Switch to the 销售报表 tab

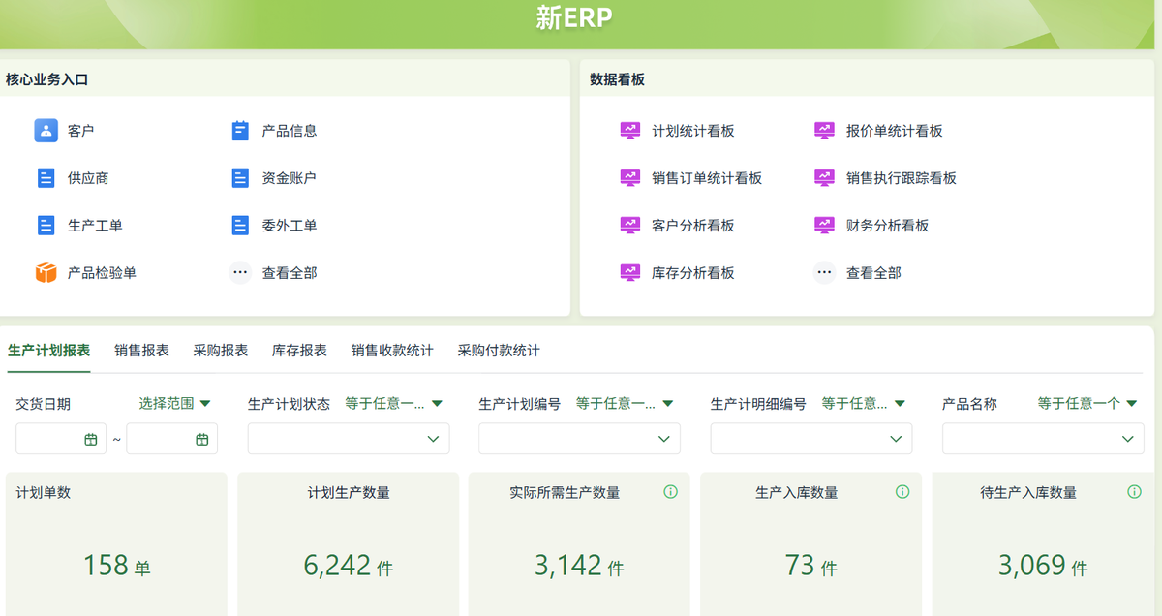pyautogui.click(x=142, y=352)
